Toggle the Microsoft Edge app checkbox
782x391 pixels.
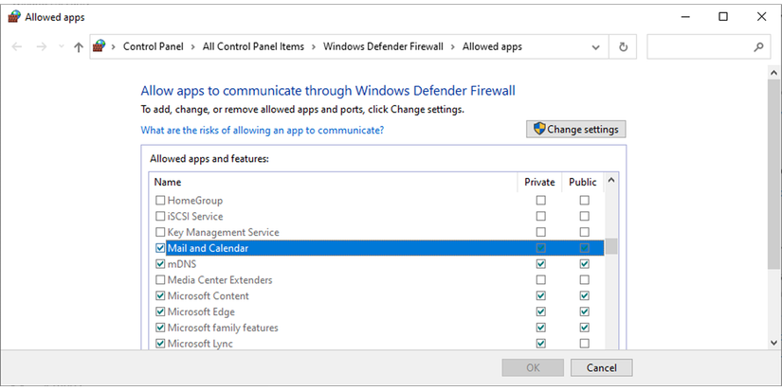(159, 311)
